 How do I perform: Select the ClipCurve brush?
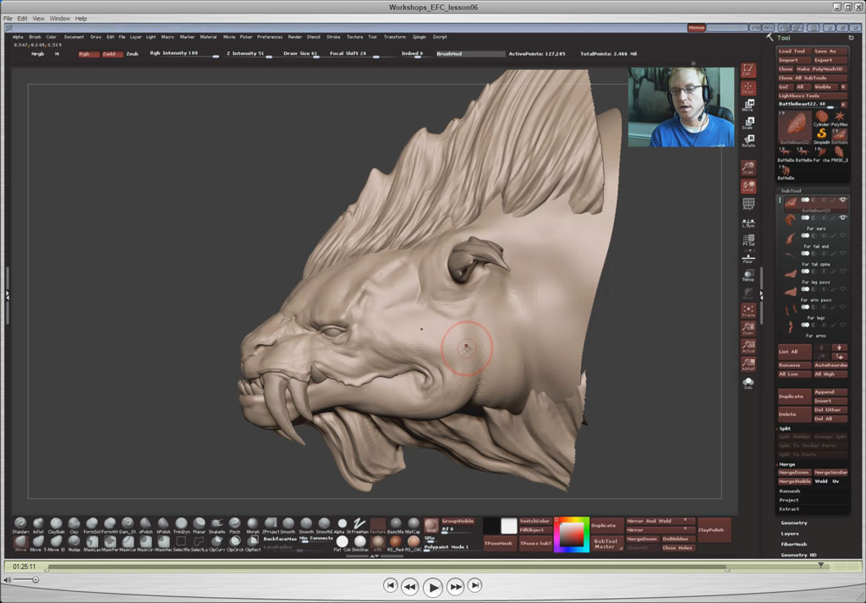pos(216,541)
